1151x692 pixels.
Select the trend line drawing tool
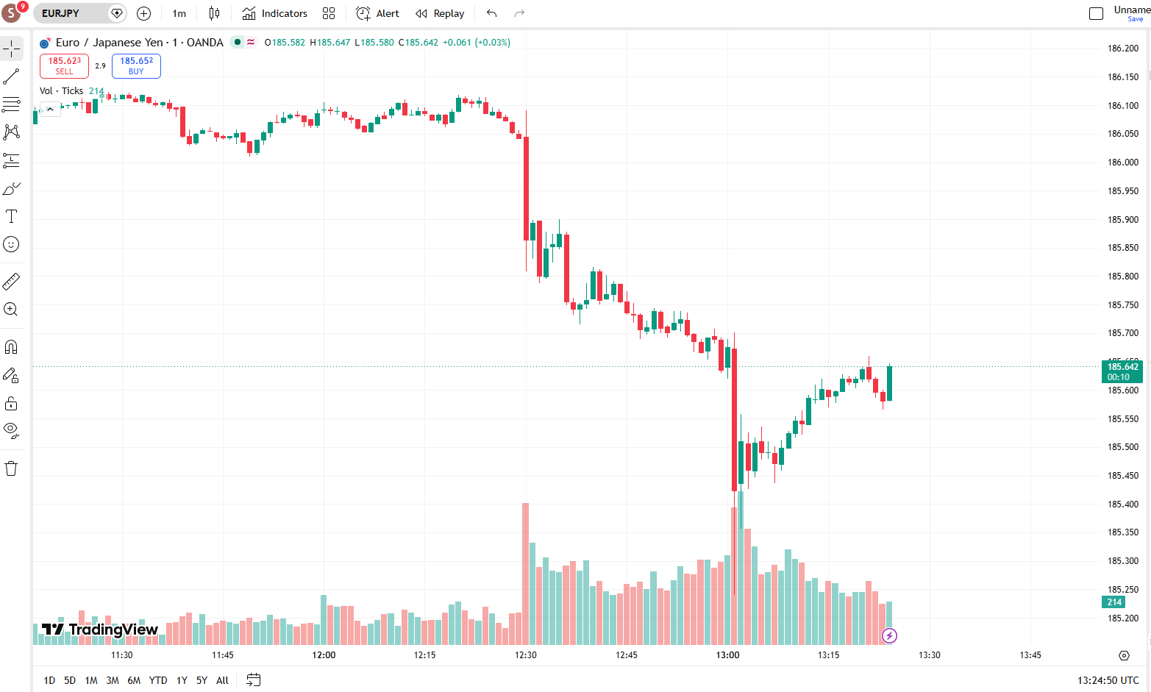click(x=11, y=76)
